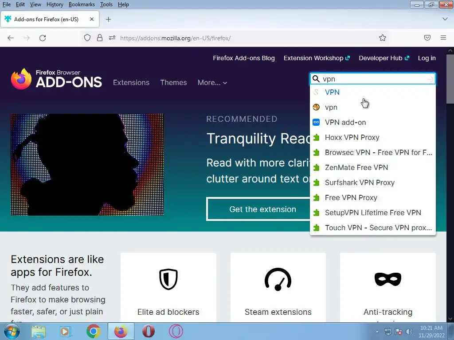Viewport: 454px width, 340px height.
Task: Open the Firefox hamburger application menu
Action: [443, 38]
